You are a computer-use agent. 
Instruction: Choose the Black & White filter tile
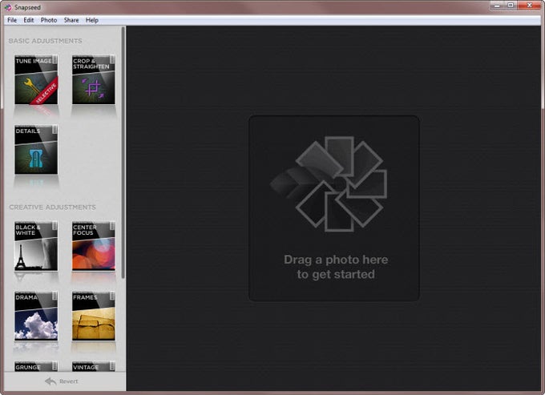pos(36,246)
